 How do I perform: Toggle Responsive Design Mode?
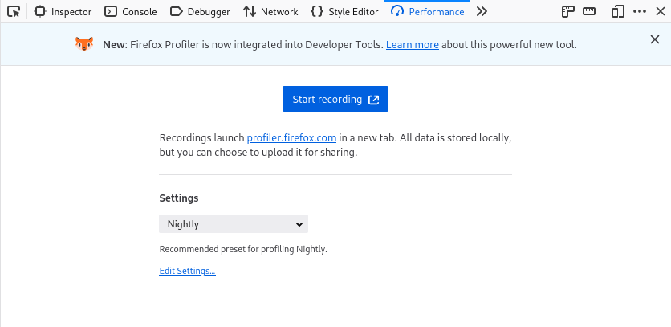tap(617, 12)
